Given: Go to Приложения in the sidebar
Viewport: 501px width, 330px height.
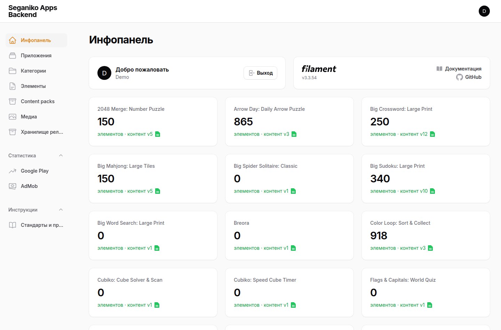Looking at the screenshot, I should (36, 56).
